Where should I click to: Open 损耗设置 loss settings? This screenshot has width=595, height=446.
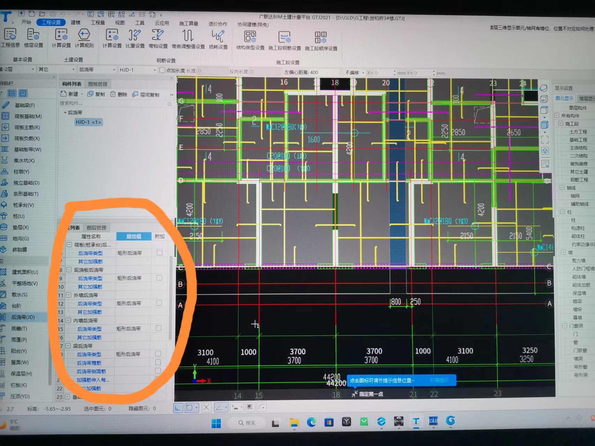click(218, 39)
